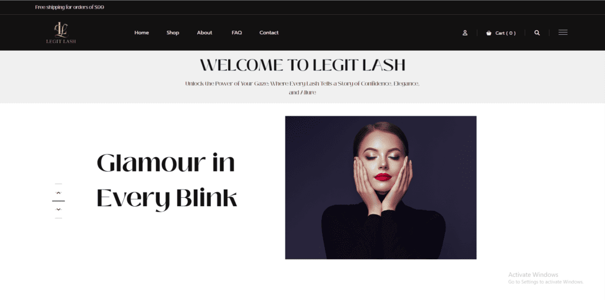The width and height of the screenshot is (605, 300).
Task: Open the FAQ page link
Action: (236, 33)
